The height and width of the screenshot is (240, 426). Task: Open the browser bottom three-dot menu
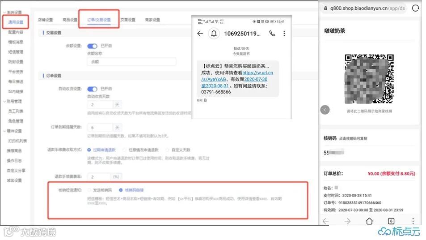(x=413, y=221)
